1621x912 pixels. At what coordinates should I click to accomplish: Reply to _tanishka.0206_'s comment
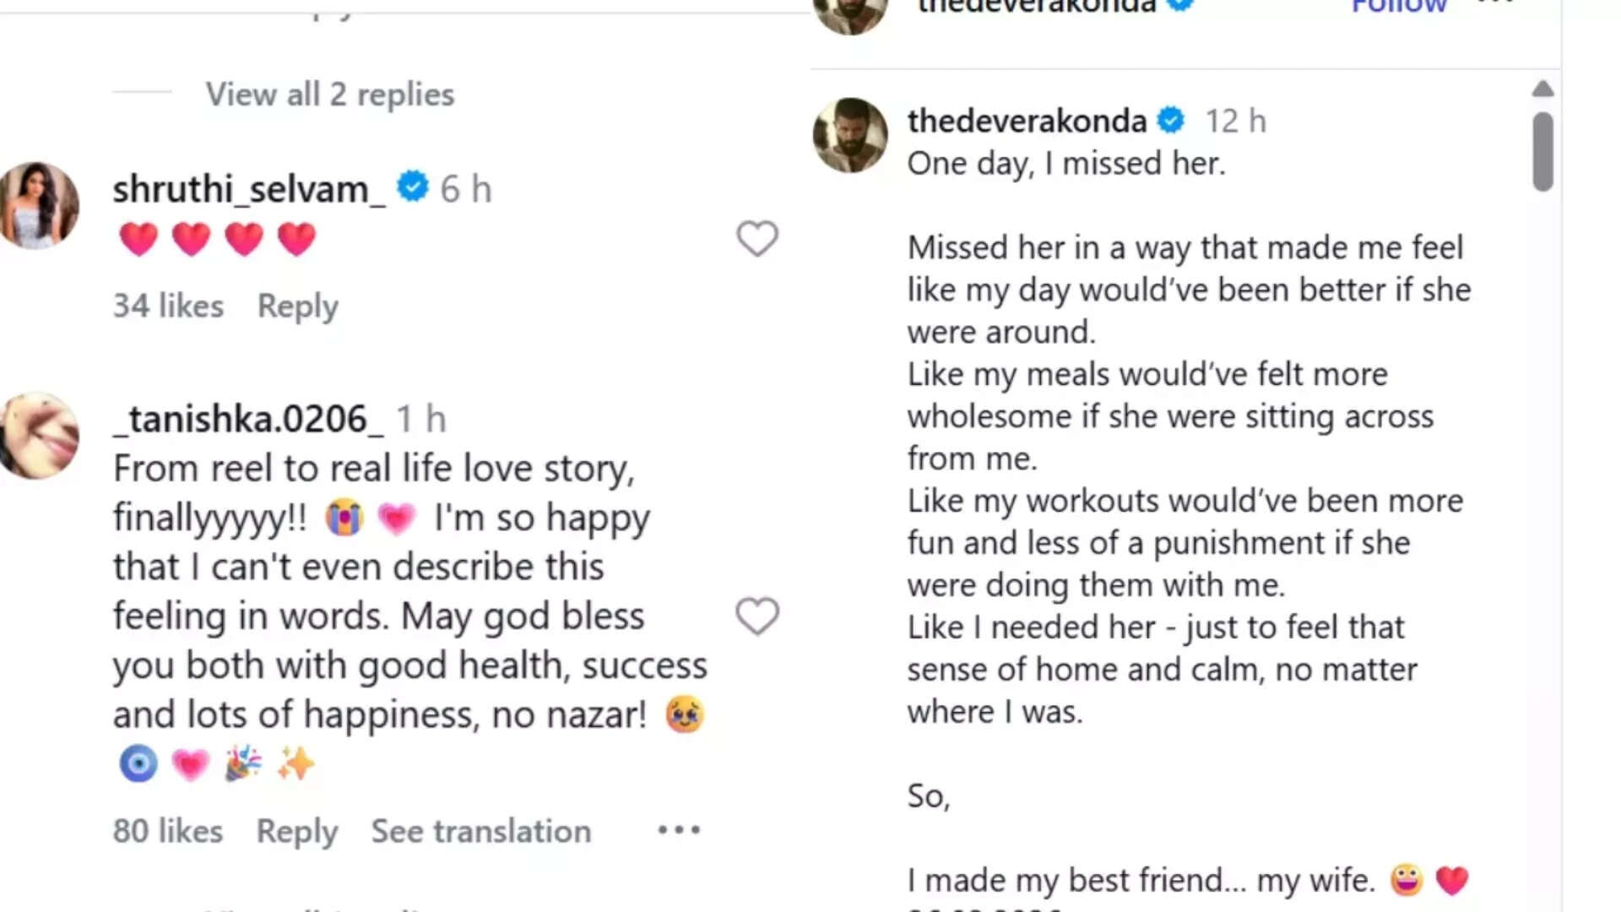296,831
